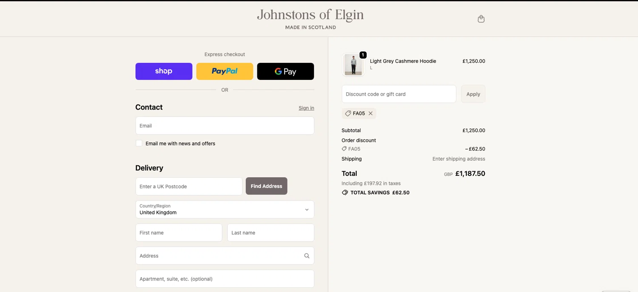Viewport: 638px width, 292px height.
Task: Open the shopping bag icon in header
Action: click(x=481, y=19)
